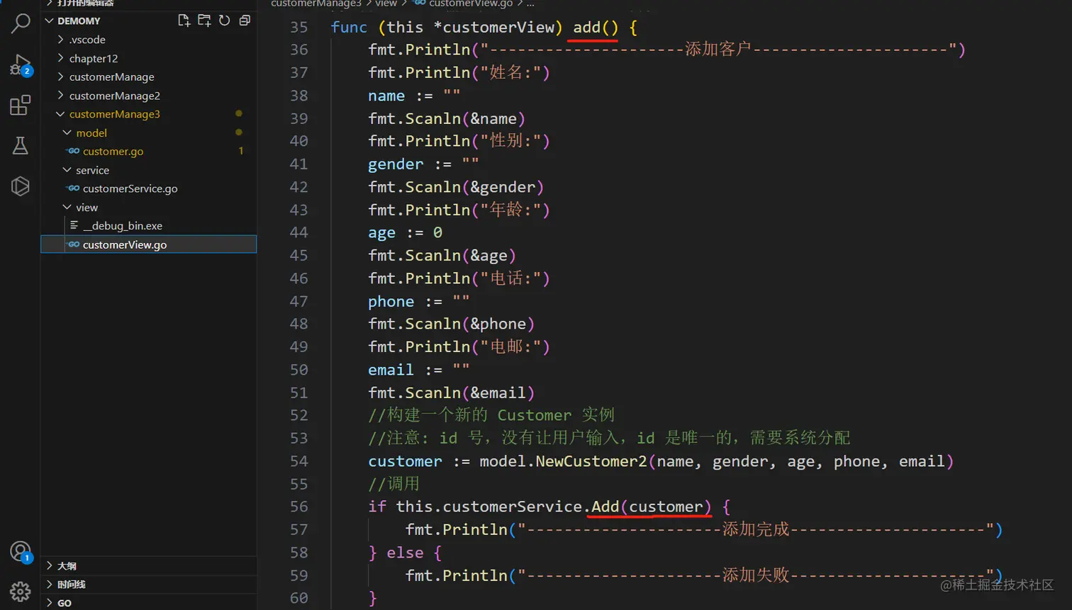This screenshot has height=610, width=1072.
Task: Open the Accounts menu icon
Action: click(x=21, y=551)
